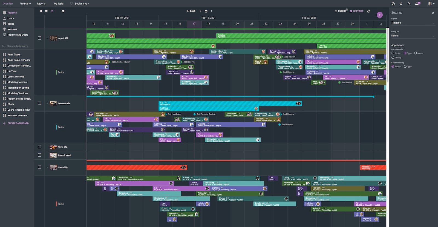The height and width of the screenshot is (227, 438).
Task: Click the heart Bookmarks icon
Action: 71,4
